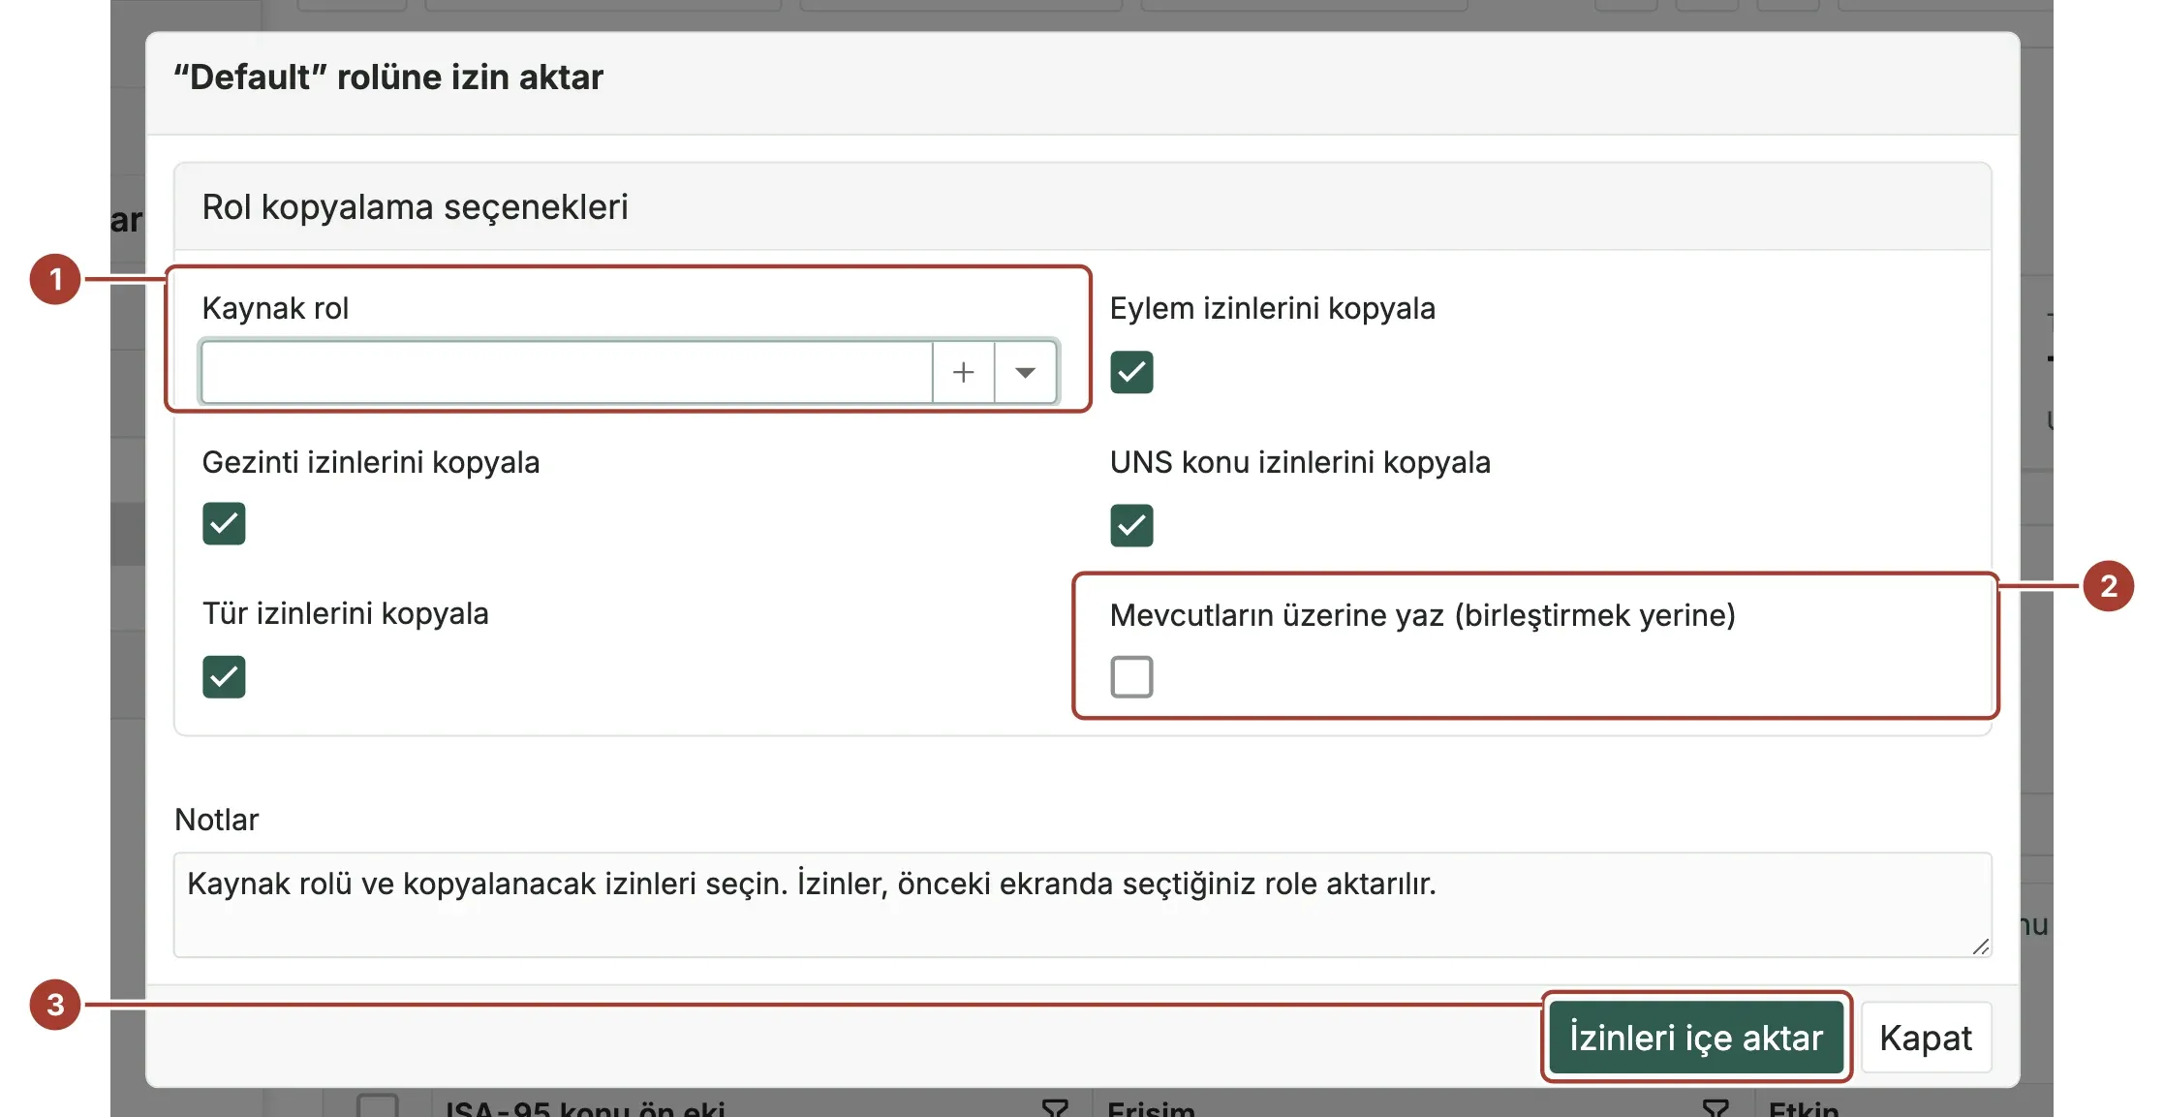Click the Notlar textarea resize handle

click(1980, 946)
